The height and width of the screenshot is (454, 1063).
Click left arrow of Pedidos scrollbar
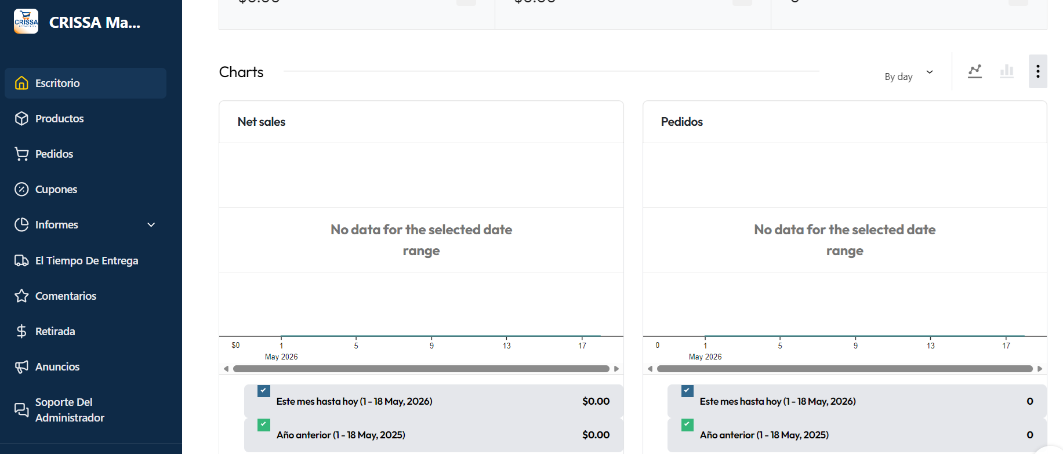(650, 369)
